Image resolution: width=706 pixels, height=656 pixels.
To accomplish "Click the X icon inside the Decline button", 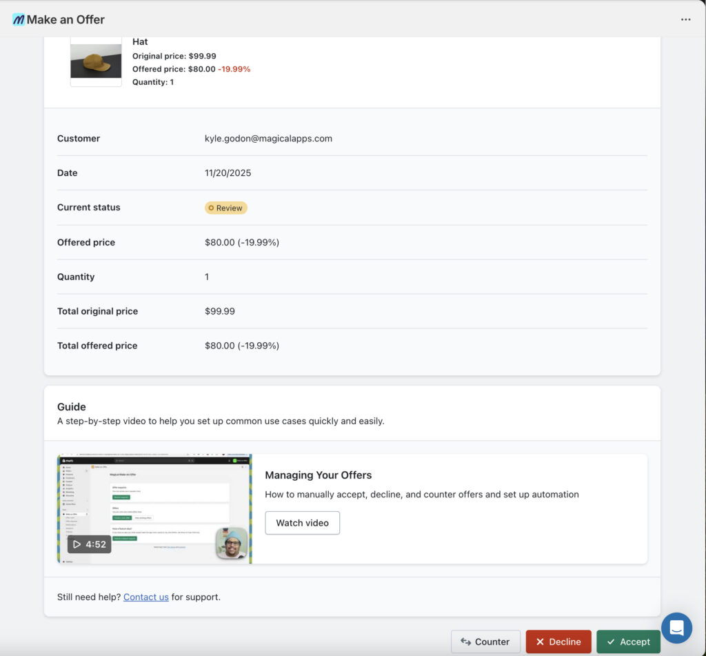I will tap(541, 641).
